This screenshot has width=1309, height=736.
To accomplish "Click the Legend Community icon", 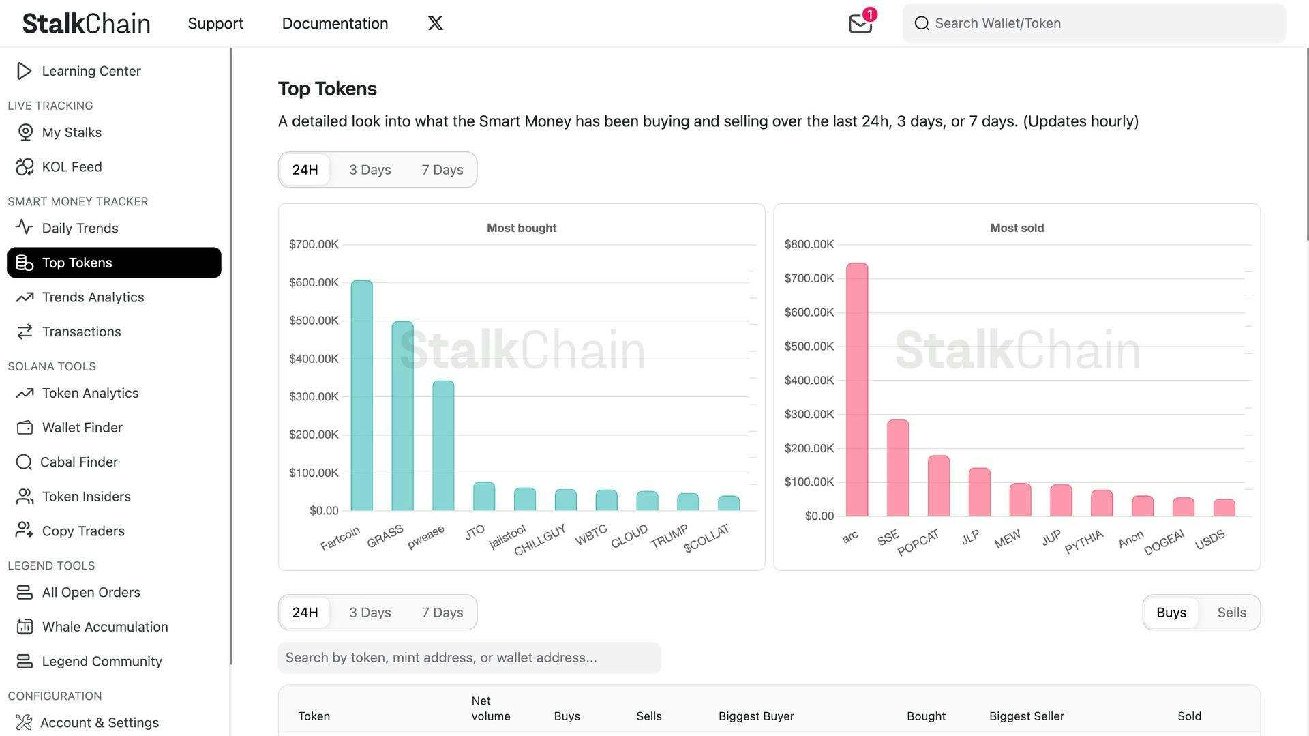I will click(25, 661).
